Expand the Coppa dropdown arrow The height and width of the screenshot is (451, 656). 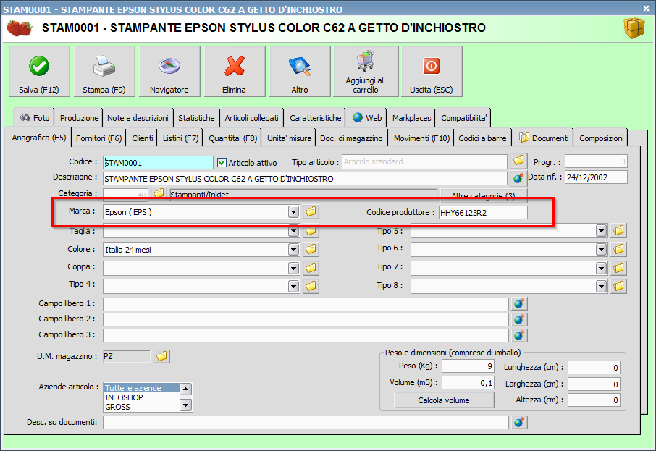[294, 268]
